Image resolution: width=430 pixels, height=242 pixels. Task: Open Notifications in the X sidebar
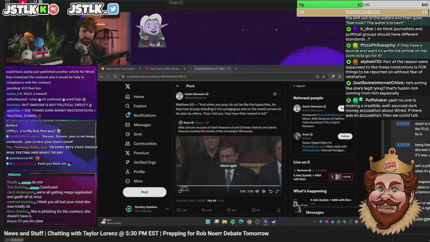[x=140, y=115]
